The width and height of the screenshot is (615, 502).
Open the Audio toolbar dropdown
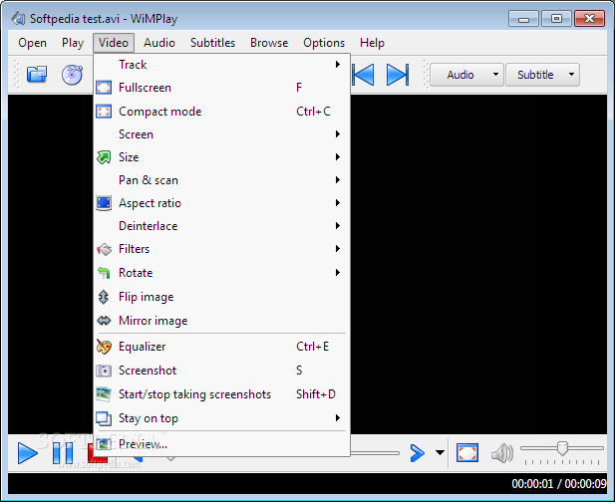pyautogui.click(x=466, y=75)
